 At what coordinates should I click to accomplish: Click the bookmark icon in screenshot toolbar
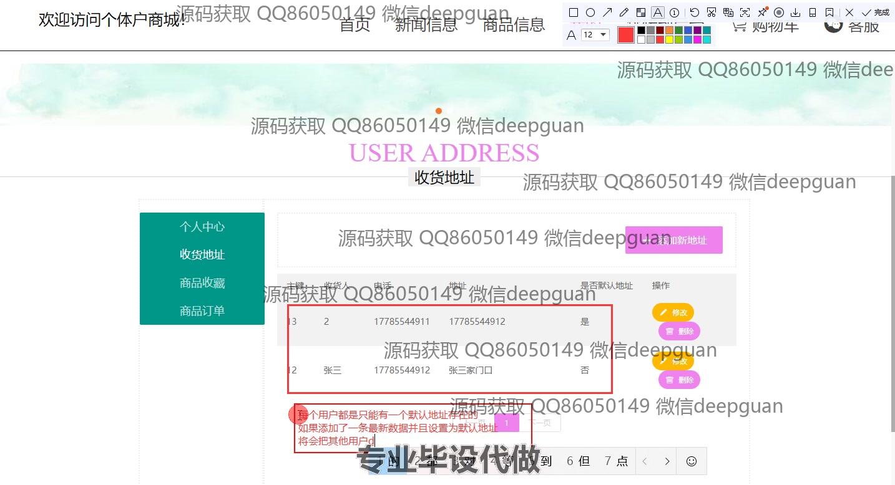click(829, 12)
